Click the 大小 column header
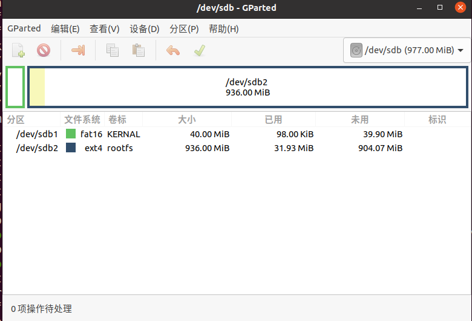 [x=186, y=120]
